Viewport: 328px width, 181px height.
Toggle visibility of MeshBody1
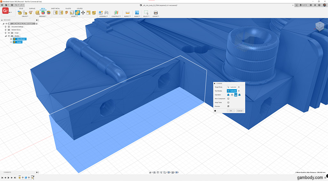[11, 39]
